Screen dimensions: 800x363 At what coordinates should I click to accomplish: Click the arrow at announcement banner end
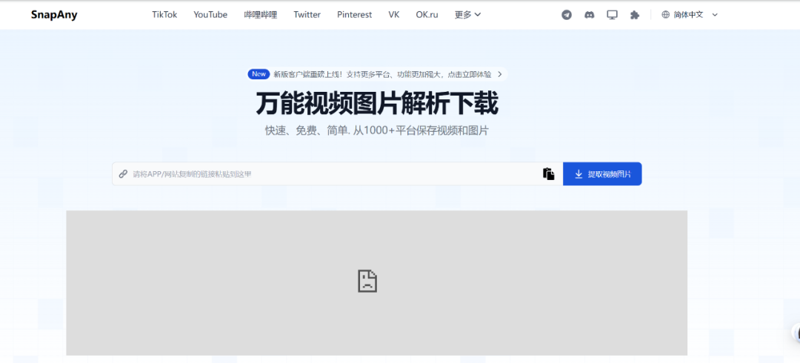click(x=499, y=74)
